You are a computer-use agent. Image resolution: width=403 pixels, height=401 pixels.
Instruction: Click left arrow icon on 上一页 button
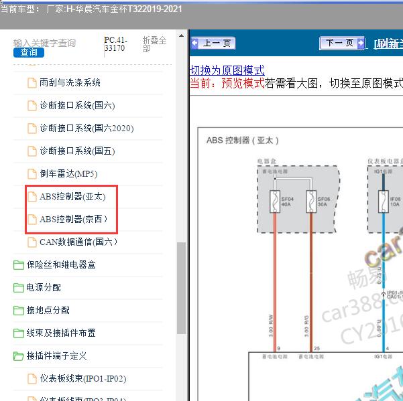point(195,43)
